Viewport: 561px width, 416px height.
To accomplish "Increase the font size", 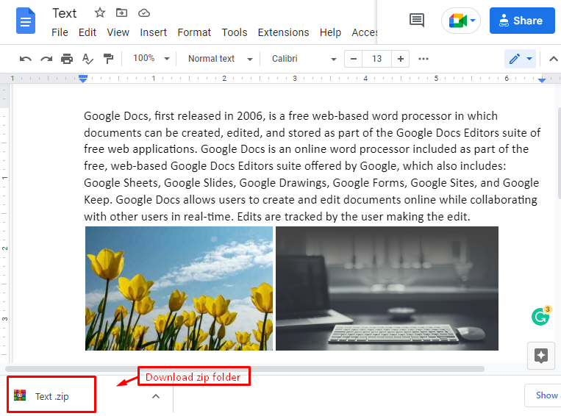I will pos(401,59).
